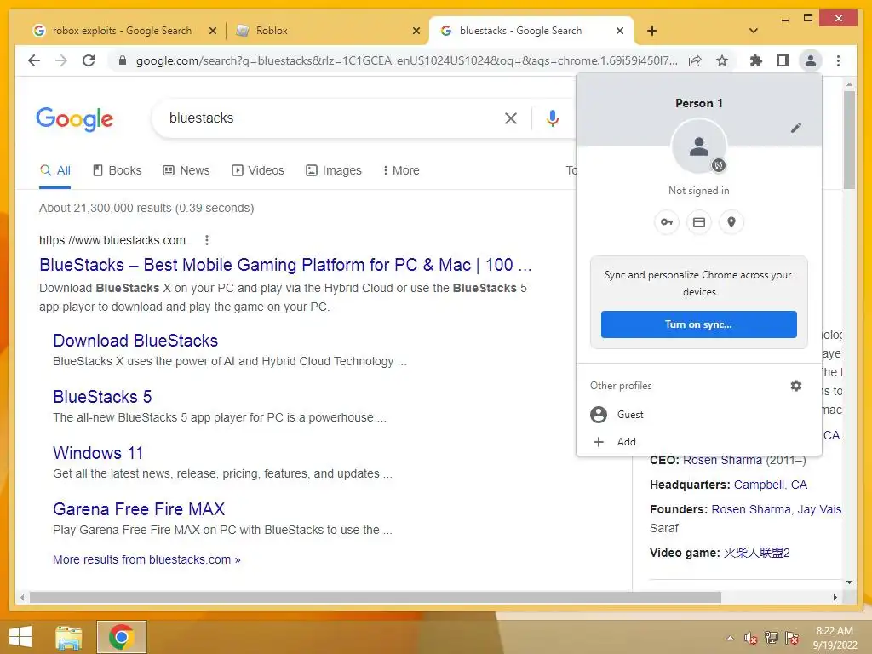Screen dimensions: 872x654
Task: Click the scroll-down arrow button
Action: pos(849,582)
